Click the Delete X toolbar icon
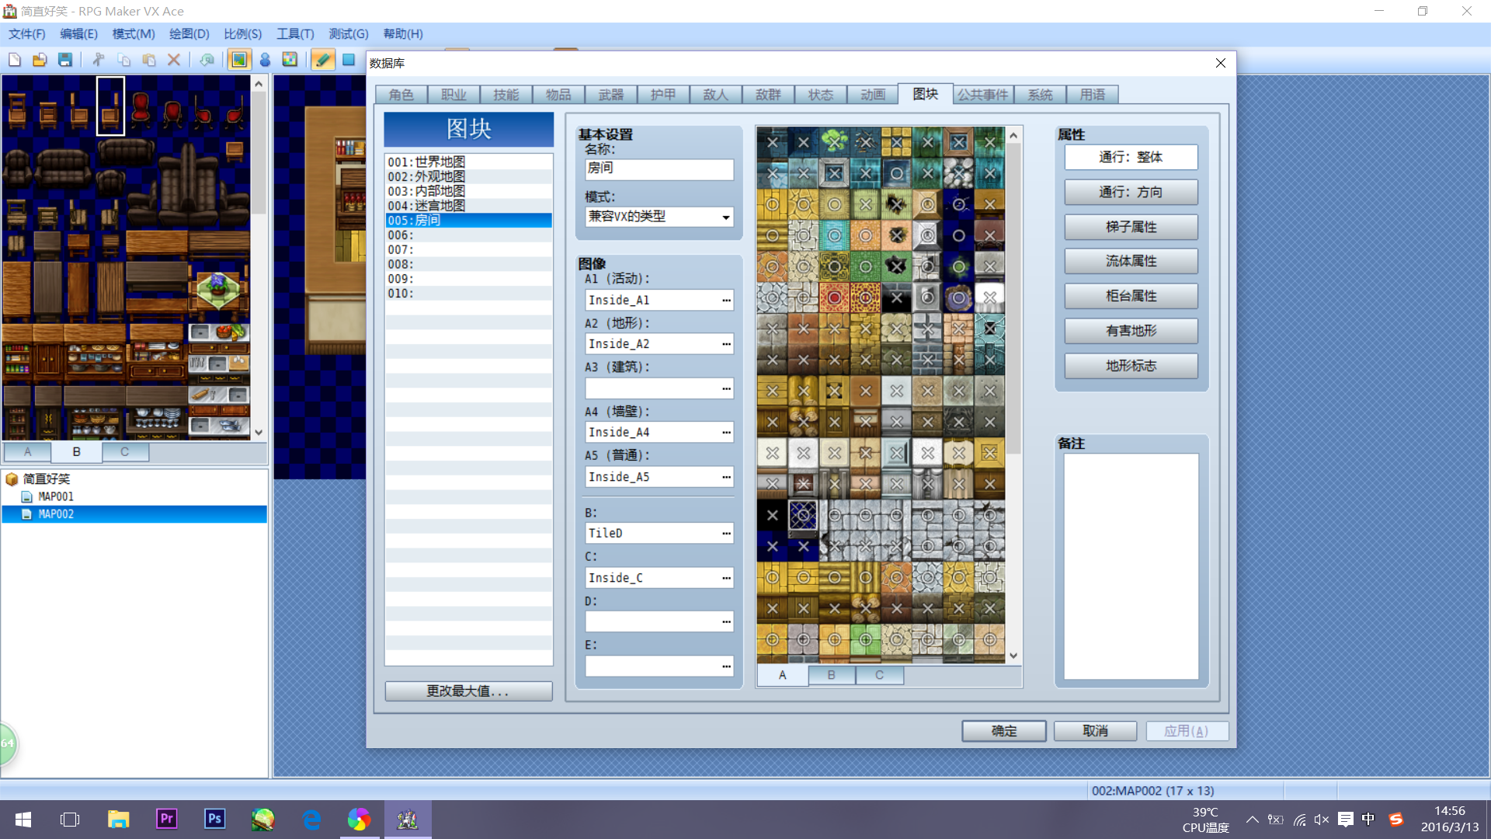1491x839 pixels. pos(174,60)
